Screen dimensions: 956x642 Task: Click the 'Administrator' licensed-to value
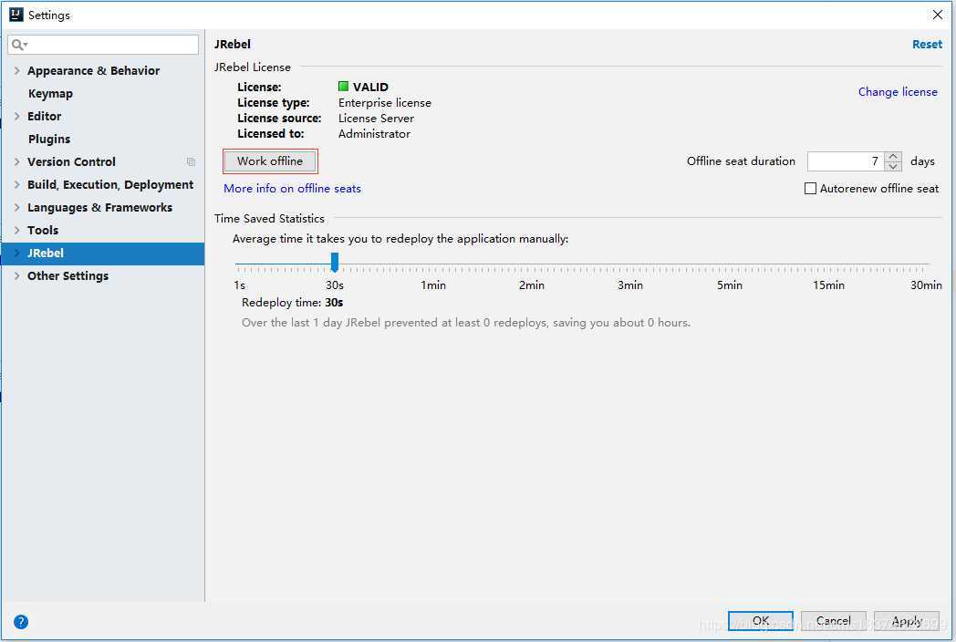pyautogui.click(x=374, y=133)
